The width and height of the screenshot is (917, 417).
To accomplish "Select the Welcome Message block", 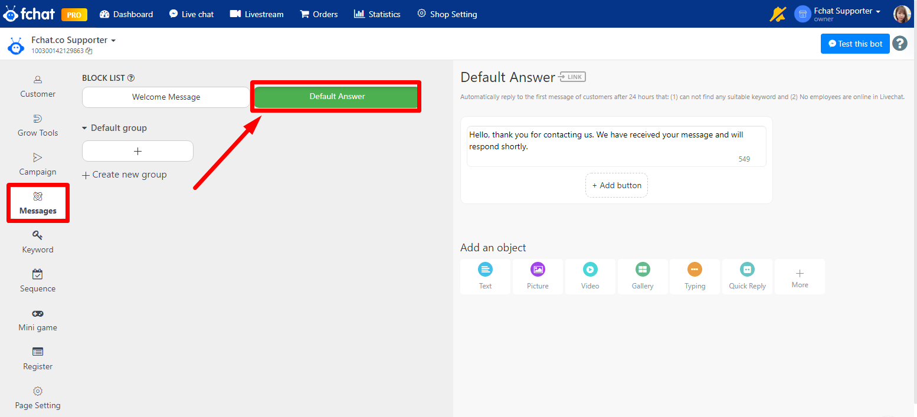I will coord(166,97).
